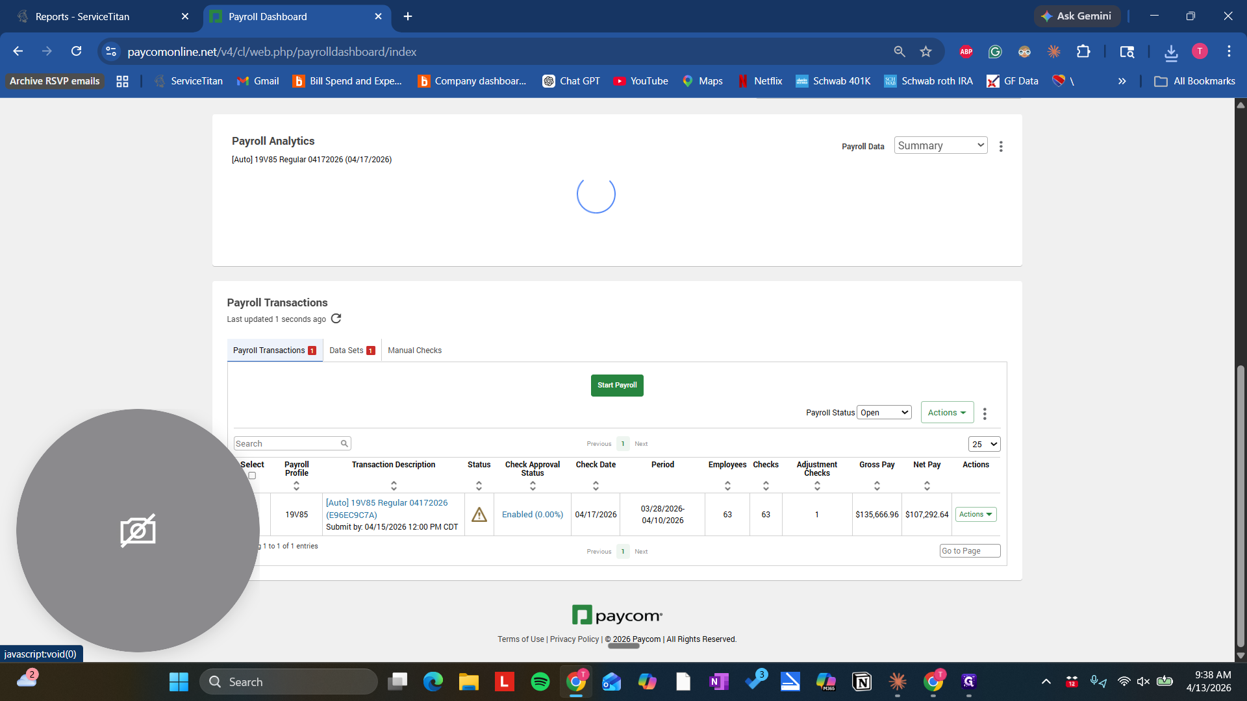Sort the Gross Pay column
This screenshot has height=701, width=1247.
coord(877,485)
